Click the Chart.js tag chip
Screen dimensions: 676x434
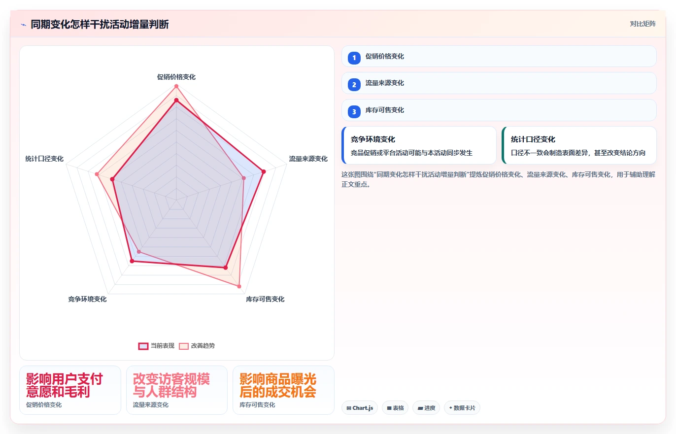[360, 408]
